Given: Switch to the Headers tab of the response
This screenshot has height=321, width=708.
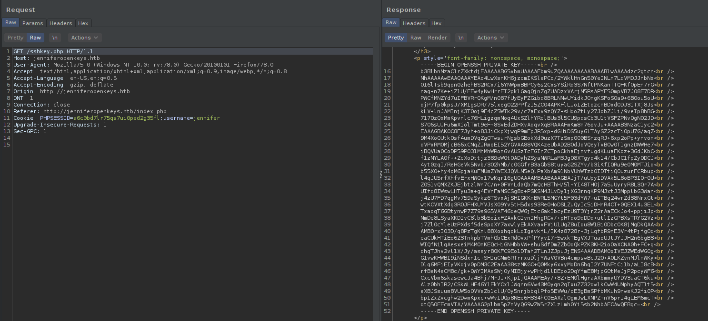Looking at the screenshot, I should (x=414, y=23).
